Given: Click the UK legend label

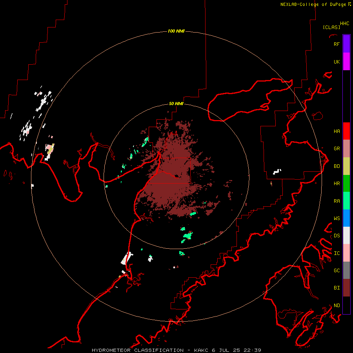Looking at the screenshot, I should coord(337,62).
